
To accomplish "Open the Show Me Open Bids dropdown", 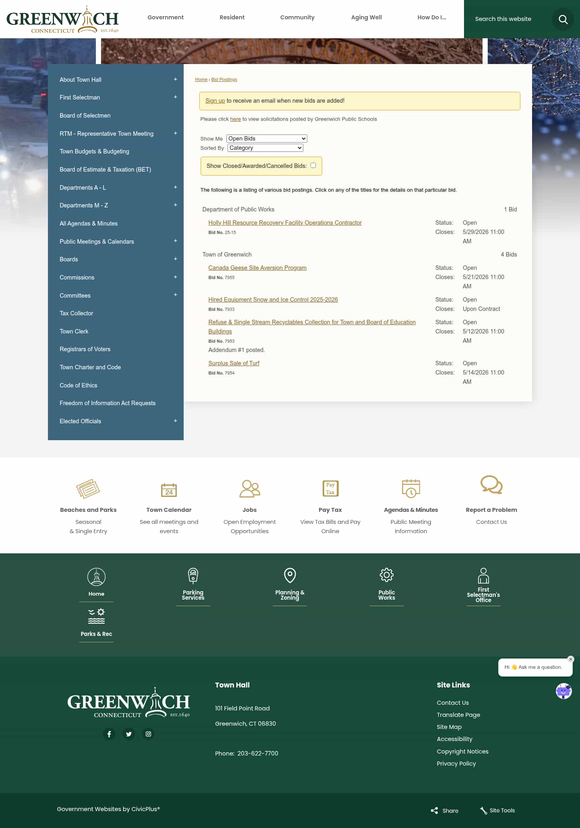I will [x=267, y=139].
